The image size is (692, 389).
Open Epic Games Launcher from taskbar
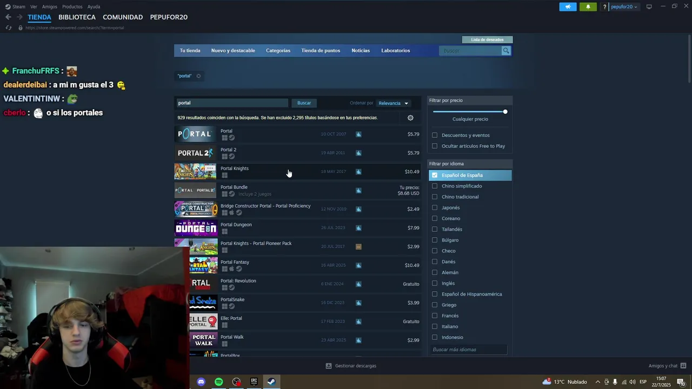[254, 382]
